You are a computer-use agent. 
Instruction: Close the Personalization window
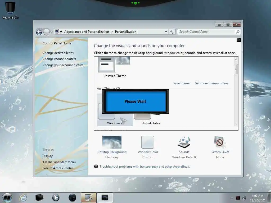[237, 25]
